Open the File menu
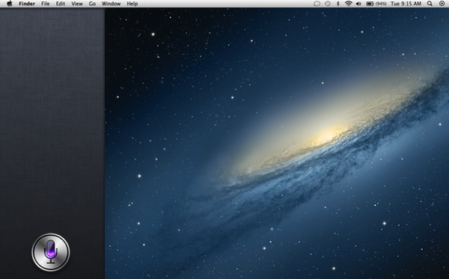 pyautogui.click(x=45, y=4)
